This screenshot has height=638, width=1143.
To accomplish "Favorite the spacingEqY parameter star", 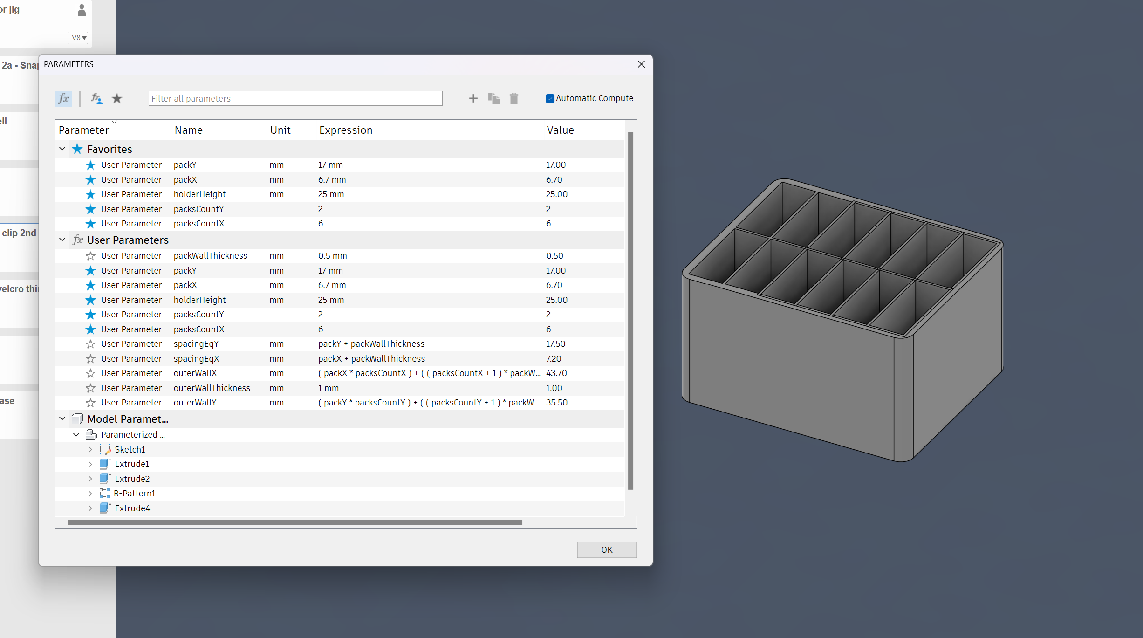I will click(90, 344).
